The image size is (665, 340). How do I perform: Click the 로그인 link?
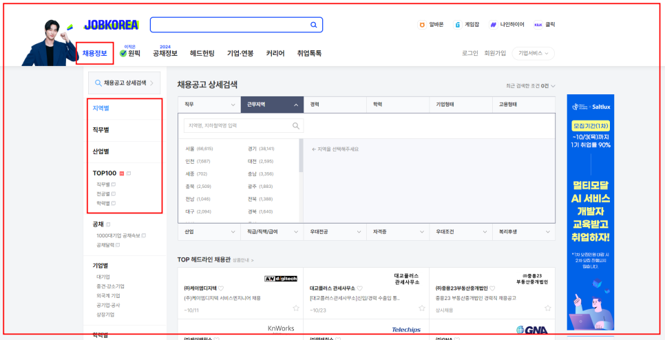pos(470,54)
